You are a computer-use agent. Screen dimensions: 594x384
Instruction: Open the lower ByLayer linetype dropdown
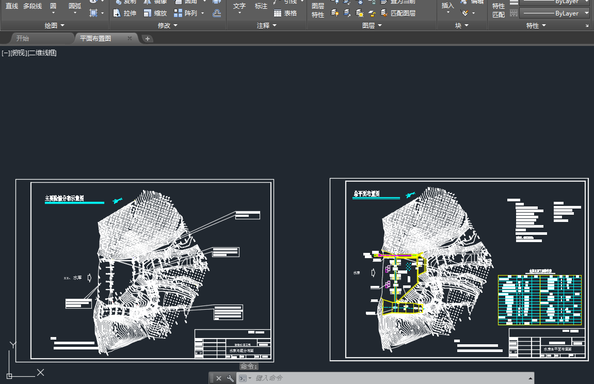(555, 13)
